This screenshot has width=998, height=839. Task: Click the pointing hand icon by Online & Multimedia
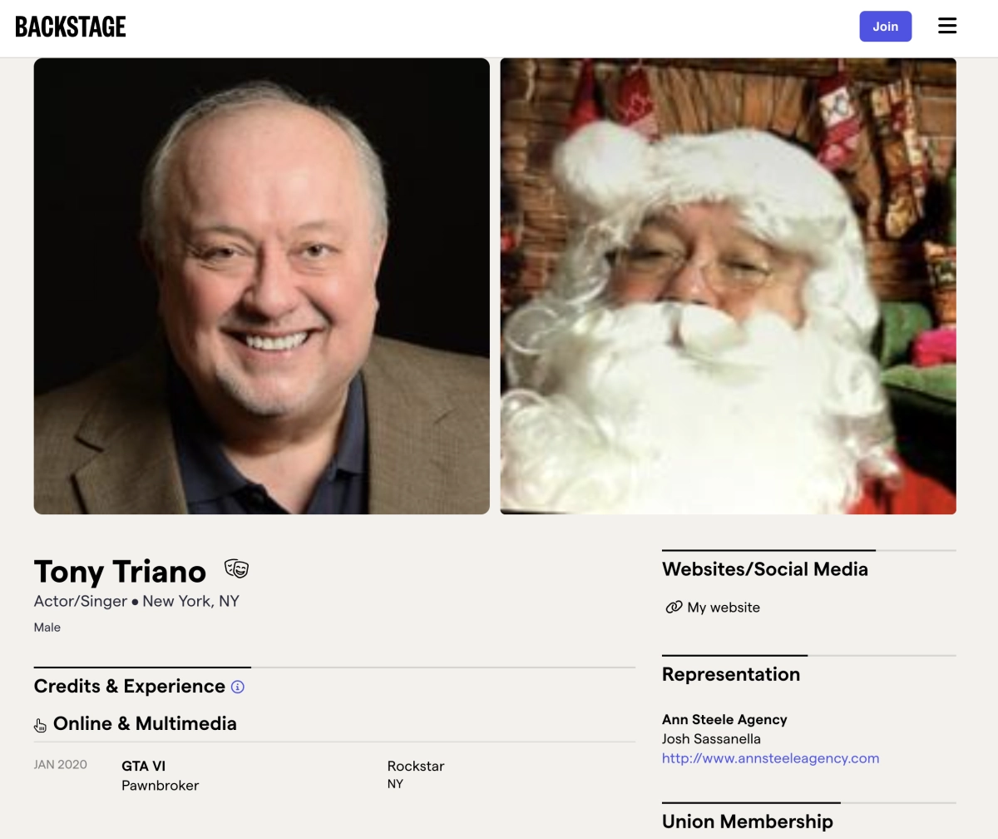40,725
